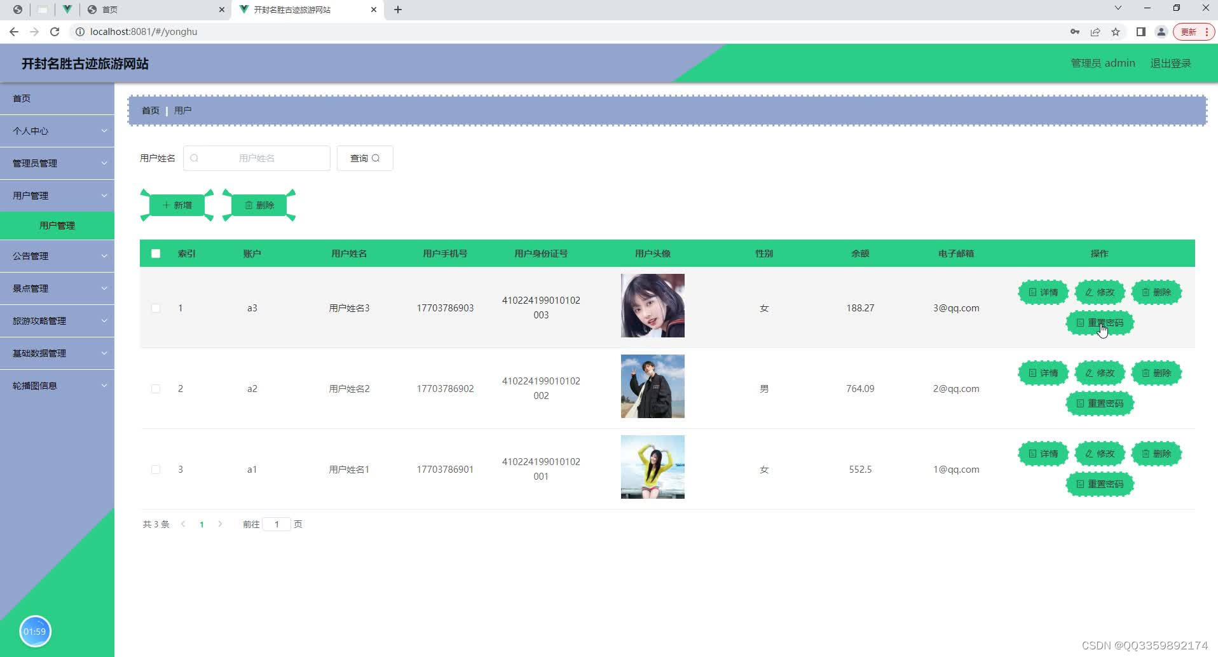
Task: Toggle the select-all header checkbox
Action: tap(156, 254)
